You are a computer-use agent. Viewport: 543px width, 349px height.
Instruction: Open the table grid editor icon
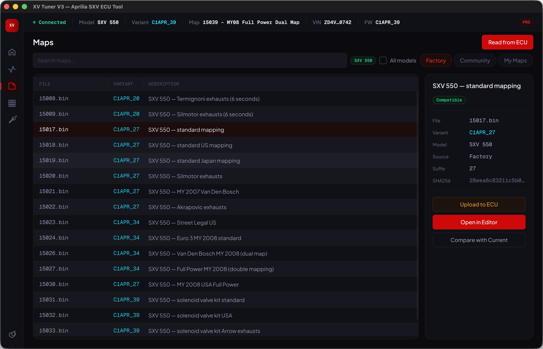pos(12,103)
